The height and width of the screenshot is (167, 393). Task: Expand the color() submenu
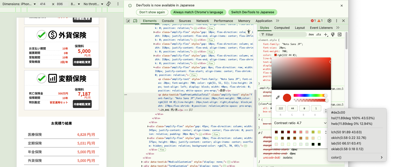point(357,157)
